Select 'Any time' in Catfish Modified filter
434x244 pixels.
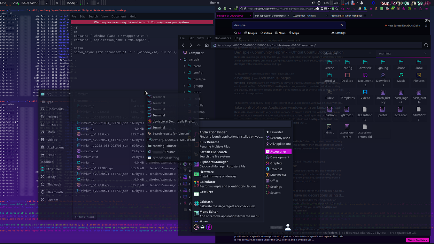[x=50, y=169]
